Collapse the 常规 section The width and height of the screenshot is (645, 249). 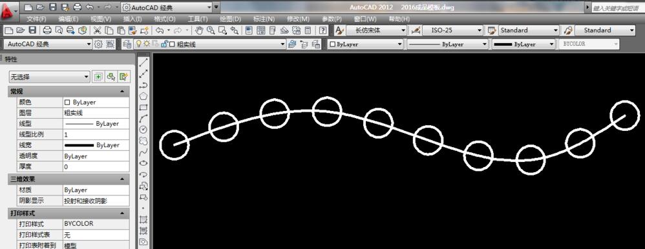pyautogui.click(x=122, y=91)
